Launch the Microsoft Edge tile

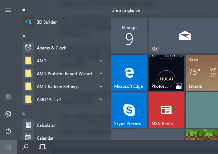point(129,73)
